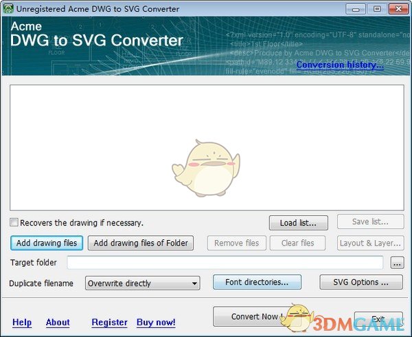Click the Clear files button

click(298, 243)
